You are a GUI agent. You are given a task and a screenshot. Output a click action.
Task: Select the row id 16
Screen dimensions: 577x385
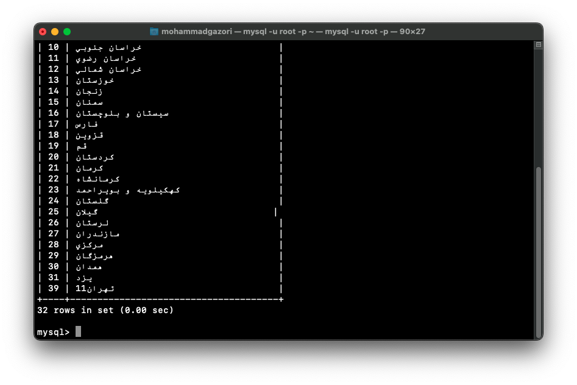pyautogui.click(x=54, y=113)
